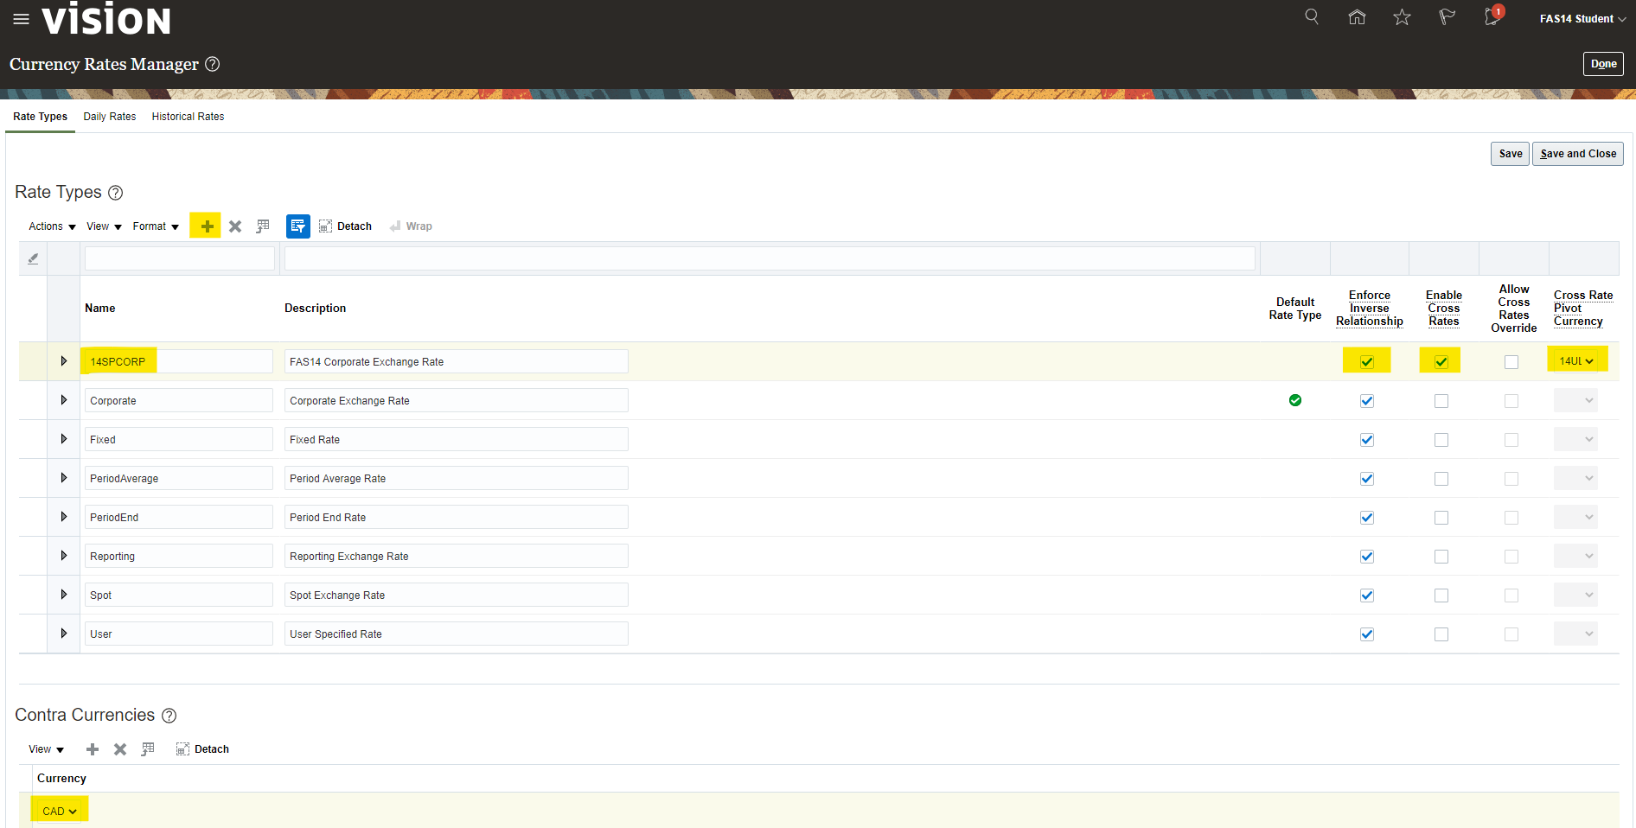
Task: Click the Done button
Action: click(x=1602, y=64)
